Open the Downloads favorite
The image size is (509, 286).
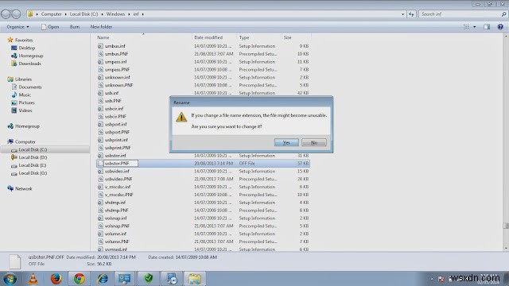(30, 64)
